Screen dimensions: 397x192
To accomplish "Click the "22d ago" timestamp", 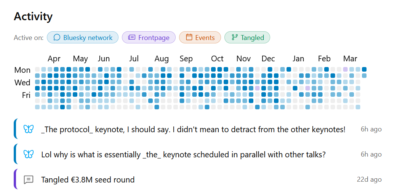I will [369, 179].
